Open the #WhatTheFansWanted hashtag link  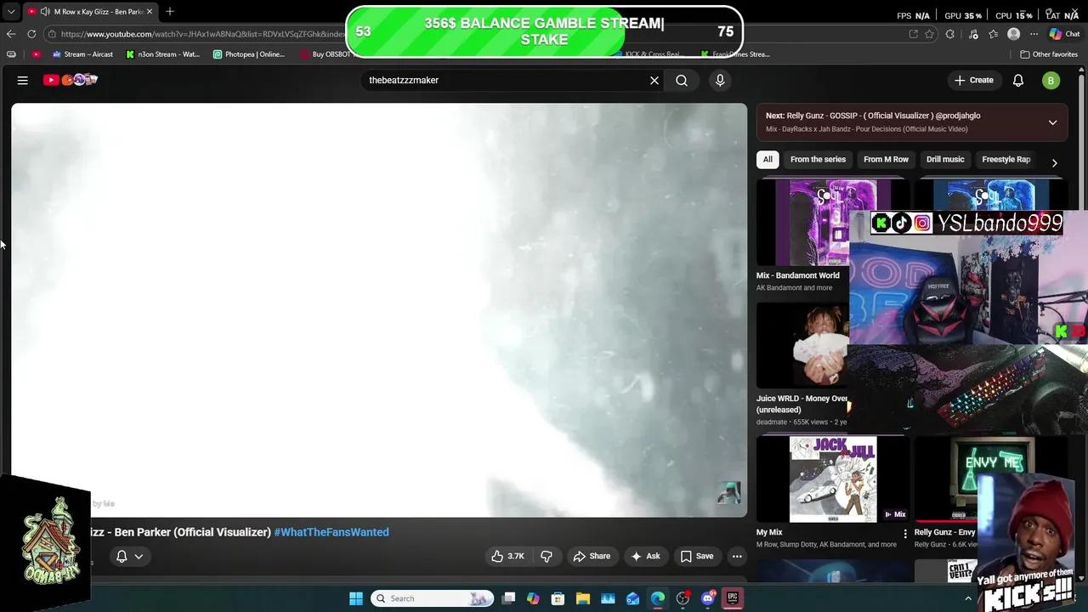(331, 532)
